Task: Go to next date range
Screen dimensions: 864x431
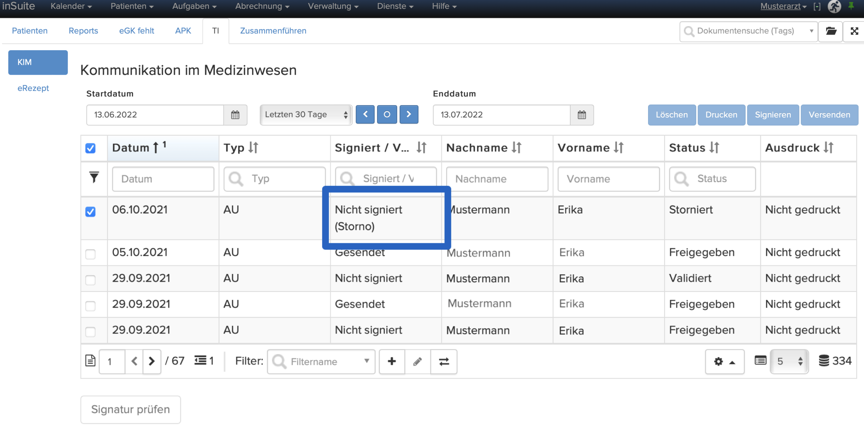Action: pos(408,114)
